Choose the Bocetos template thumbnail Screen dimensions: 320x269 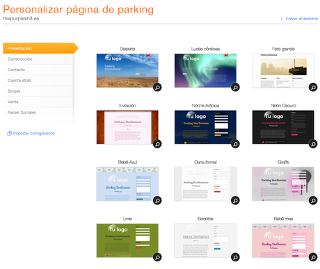(205, 240)
